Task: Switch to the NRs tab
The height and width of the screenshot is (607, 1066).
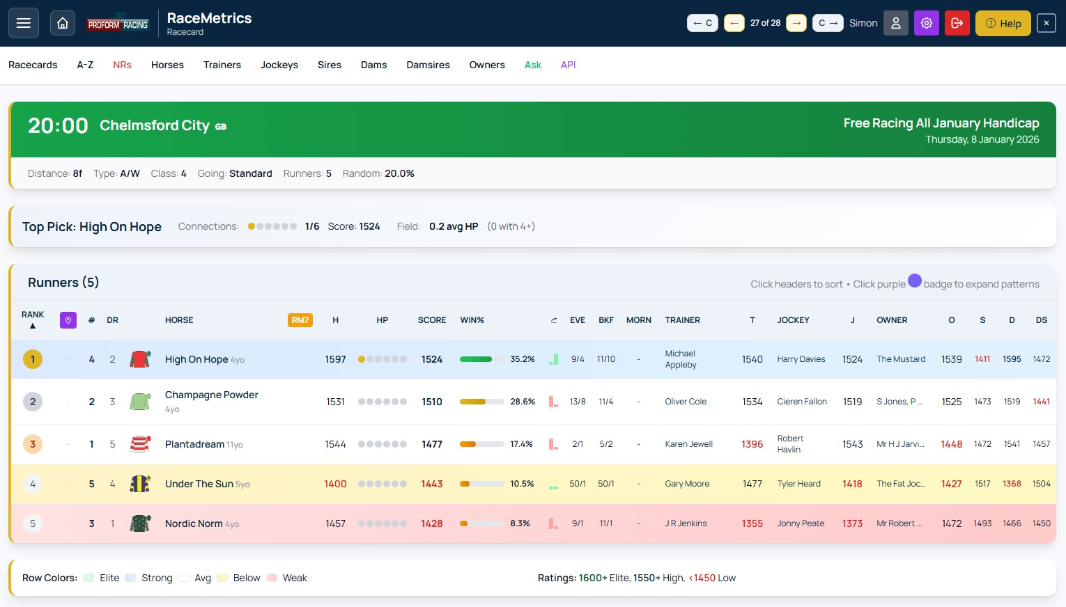Action: [x=122, y=65]
